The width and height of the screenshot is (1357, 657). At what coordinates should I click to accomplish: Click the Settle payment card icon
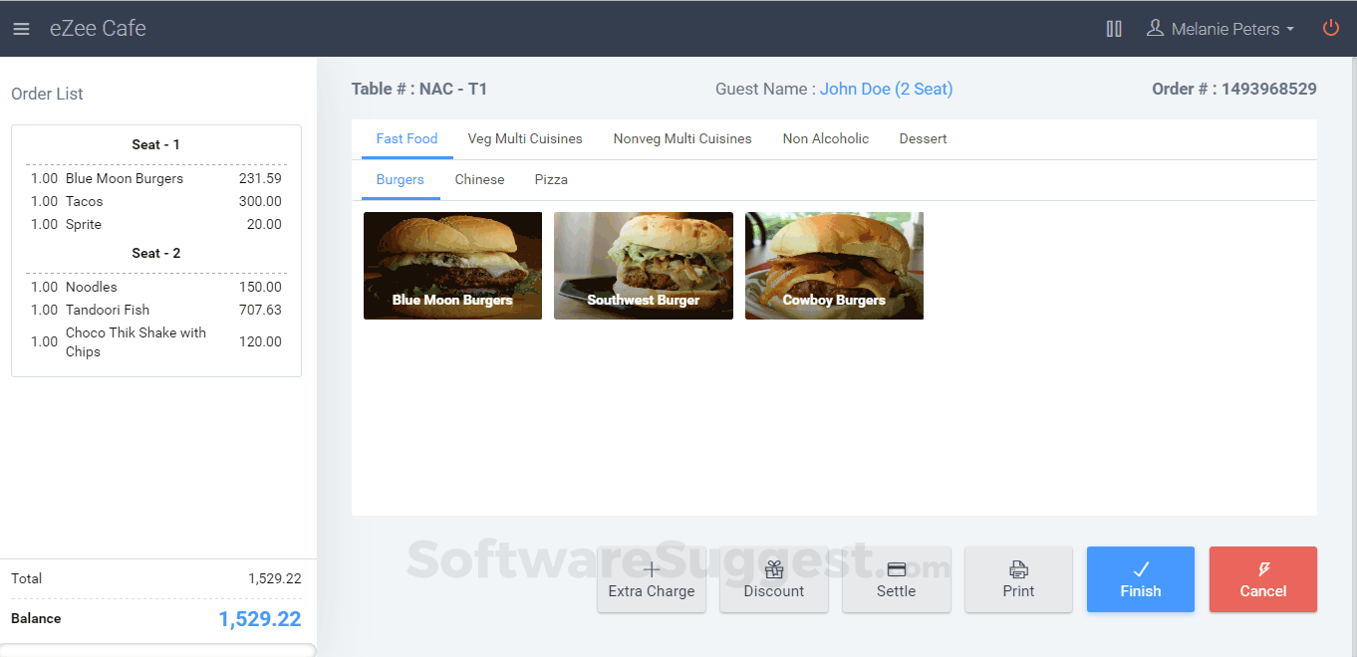click(x=896, y=569)
